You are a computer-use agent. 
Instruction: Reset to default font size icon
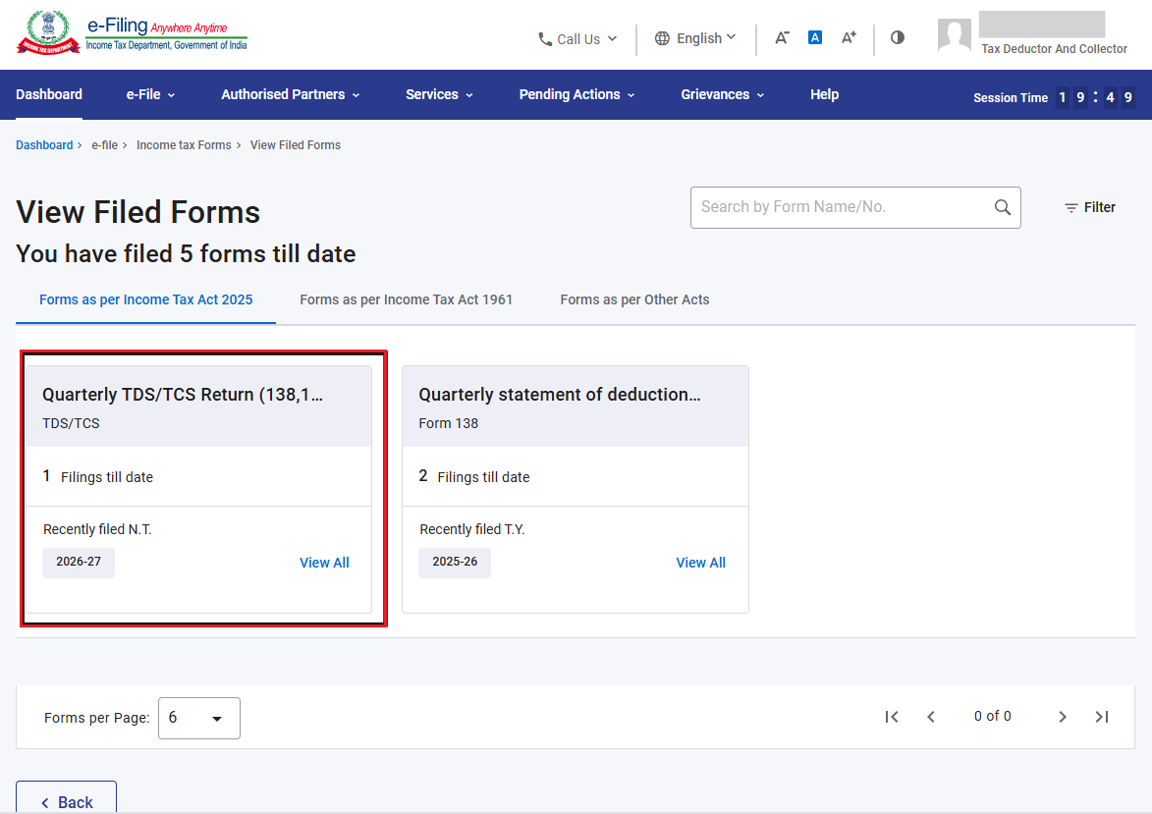815,37
